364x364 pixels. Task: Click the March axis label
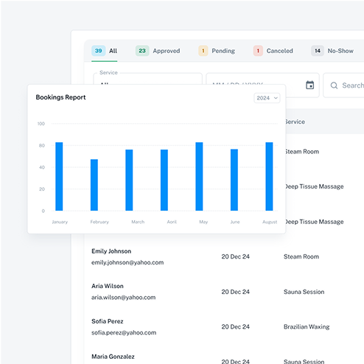click(138, 222)
